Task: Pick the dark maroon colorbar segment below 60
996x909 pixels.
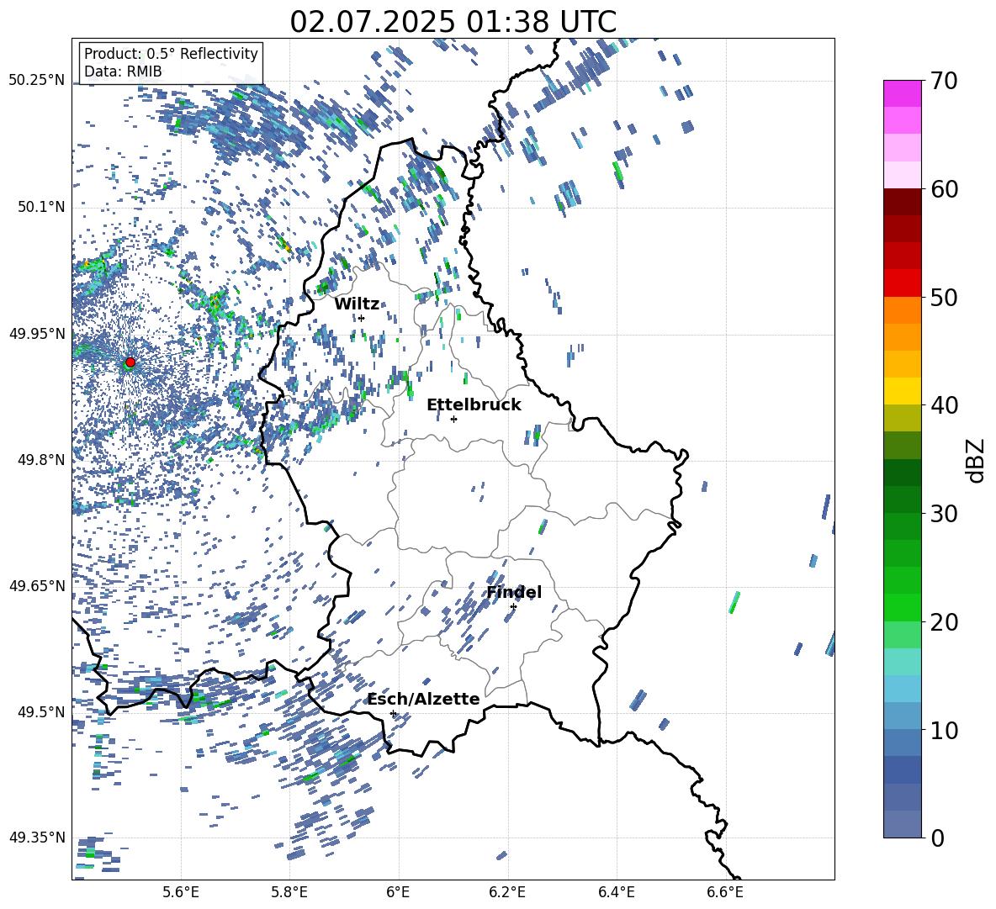Action: click(903, 201)
